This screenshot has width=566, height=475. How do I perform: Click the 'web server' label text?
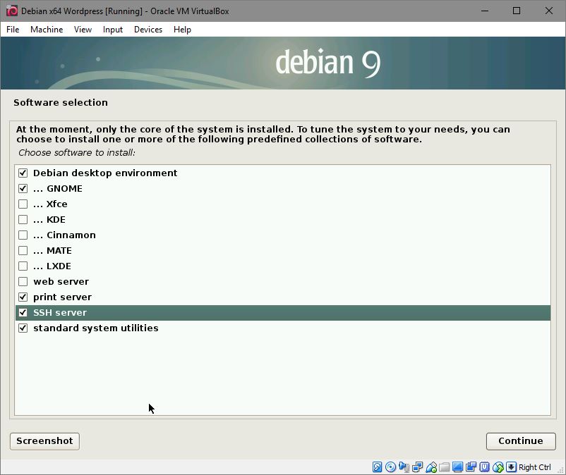(61, 281)
